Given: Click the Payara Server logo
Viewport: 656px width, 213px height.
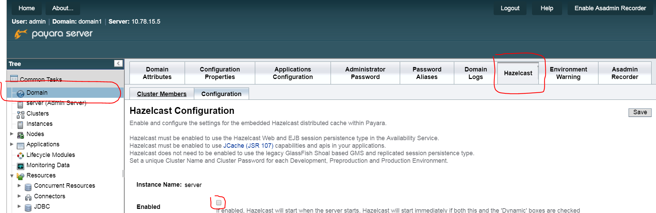Looking at the screenshot, I should coord(53,34).
